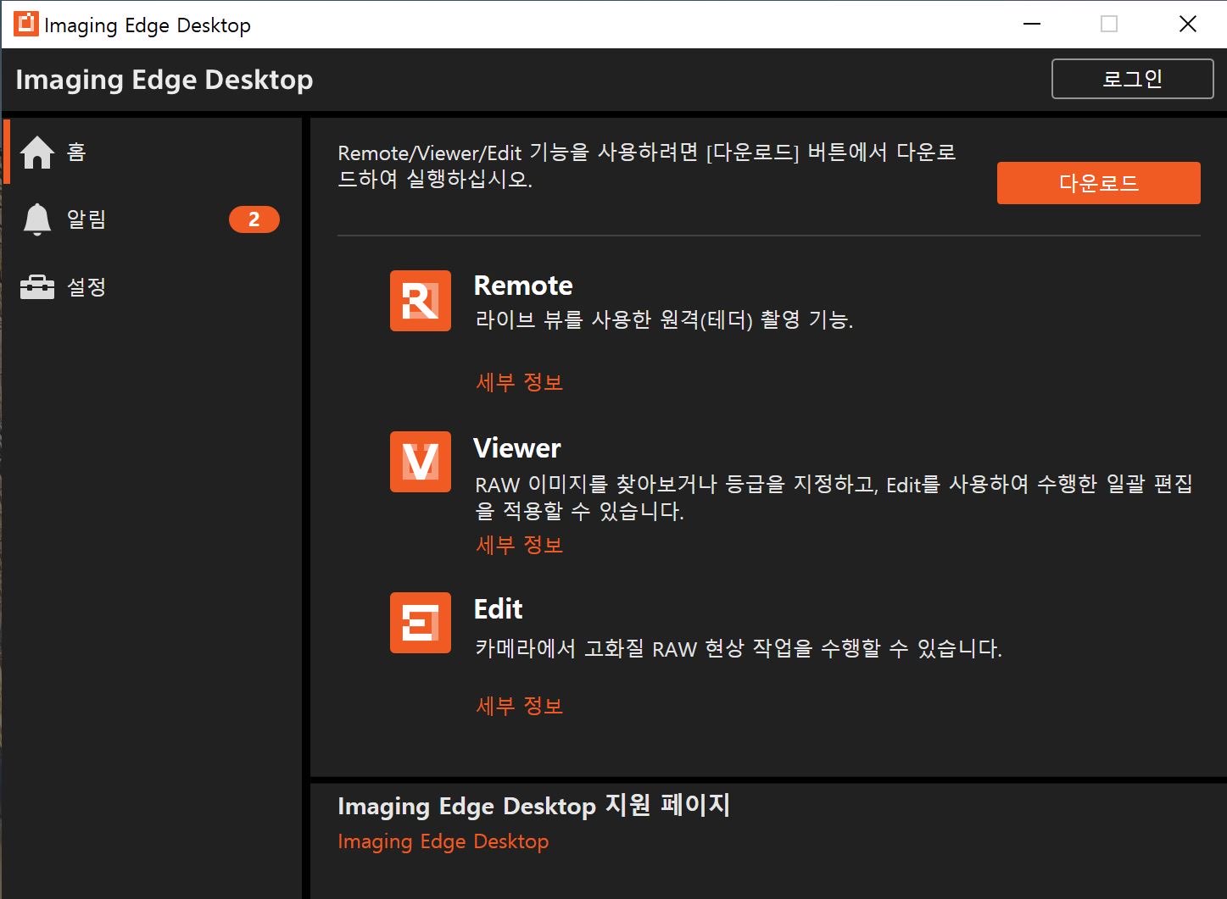
Task: Click the Viewer app icon
Action: coord(421,462)
